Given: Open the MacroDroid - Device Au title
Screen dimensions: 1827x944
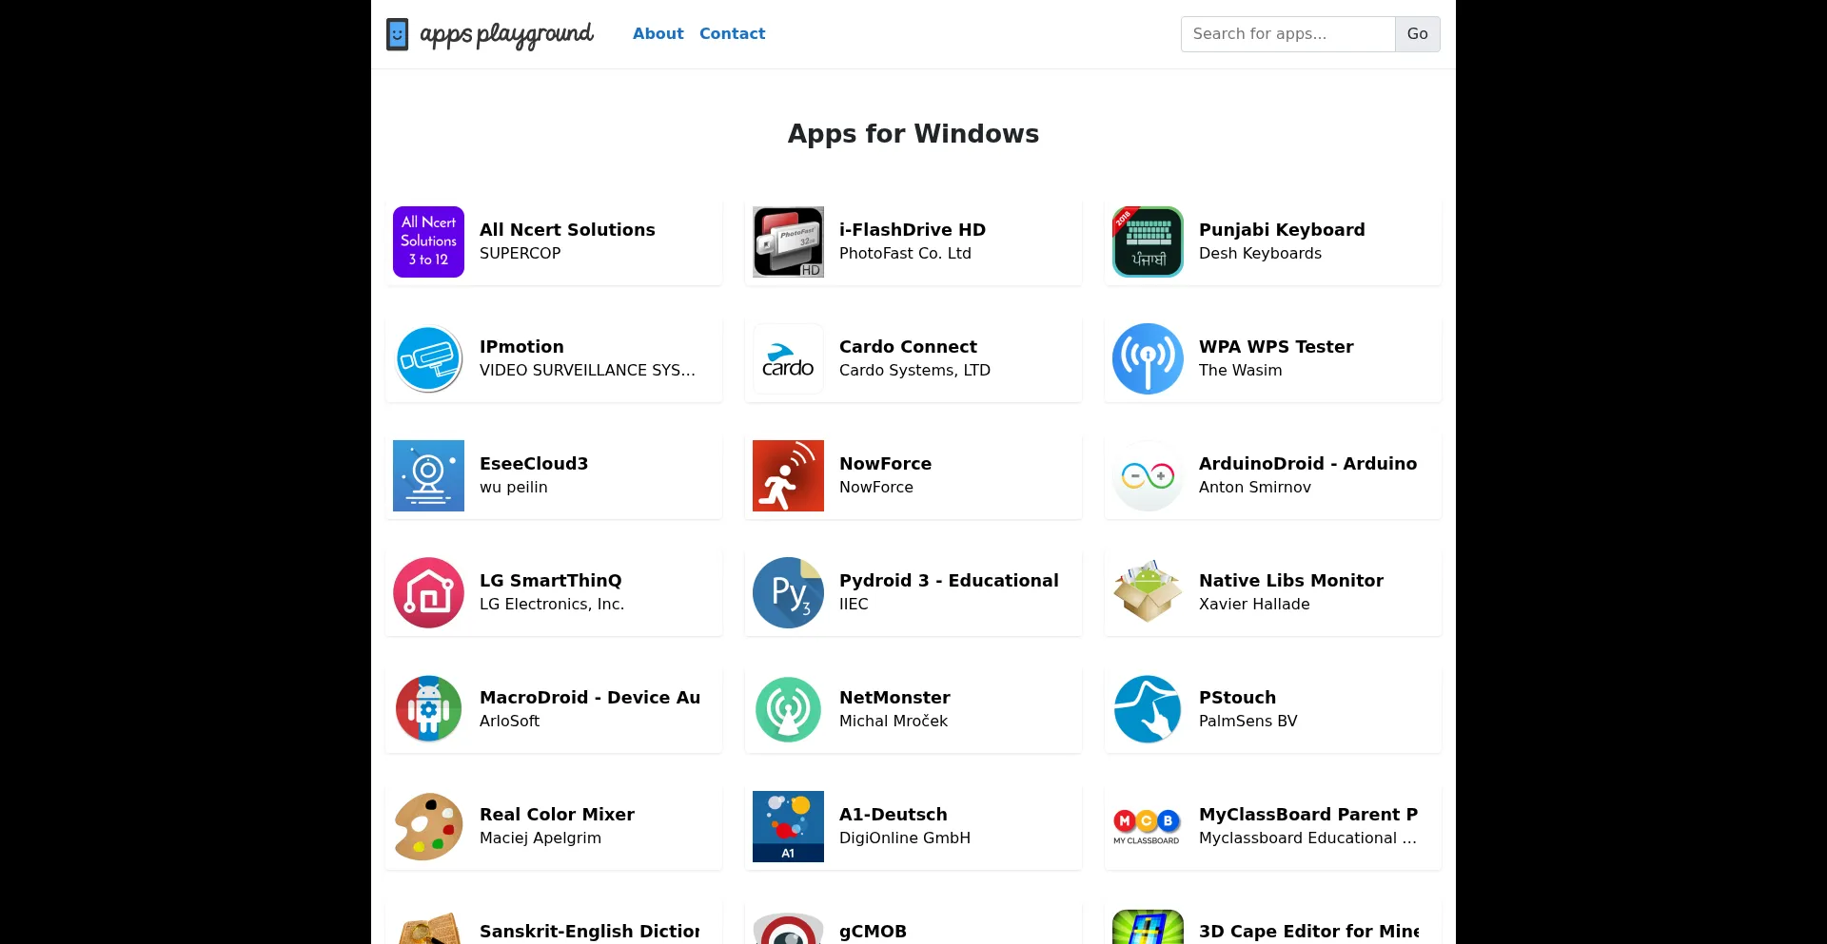Looking at the screenshot, I should click(x=590, y=698).
